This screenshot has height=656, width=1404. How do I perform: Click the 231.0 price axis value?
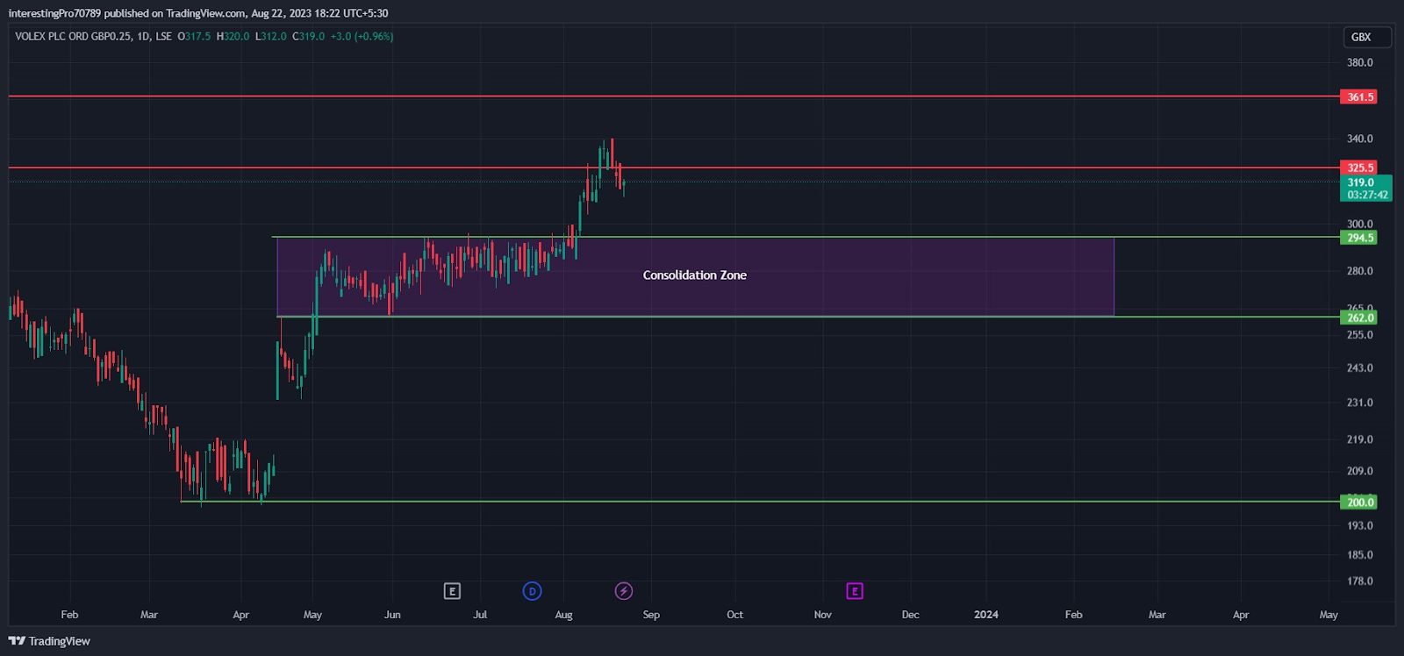pyautogui.click(x=1360, y=403)
